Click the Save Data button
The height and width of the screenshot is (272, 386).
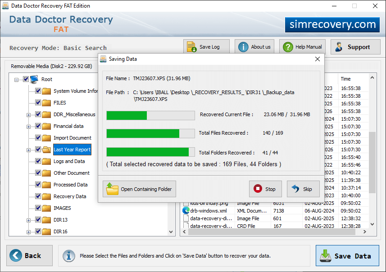(x=347, y=255)
